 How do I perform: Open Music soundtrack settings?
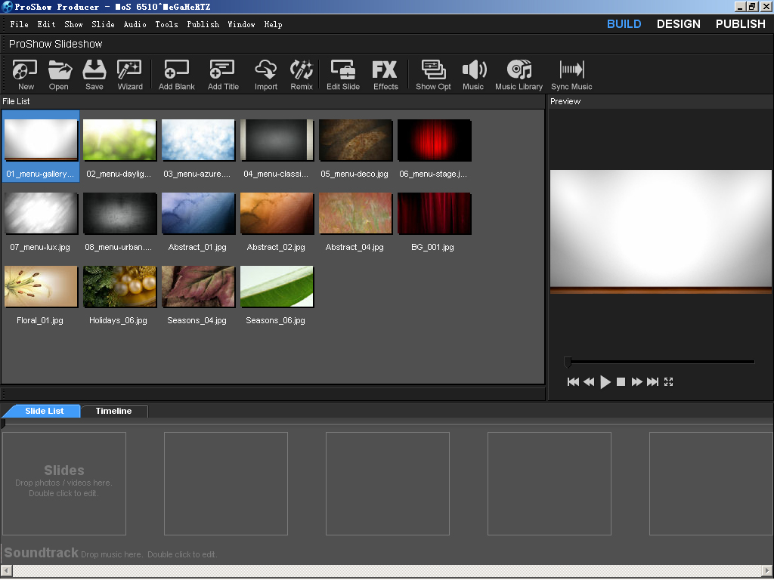pyautogui.click(x=473, y=75)
